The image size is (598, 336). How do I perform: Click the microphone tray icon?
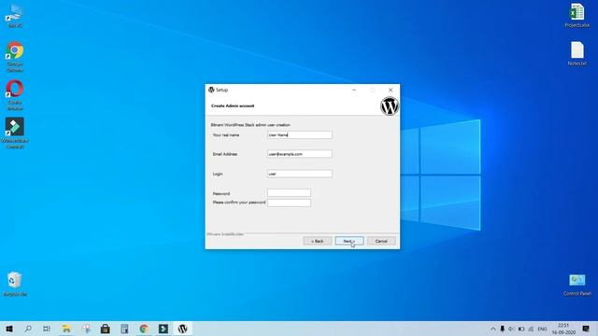pos(503,329)
